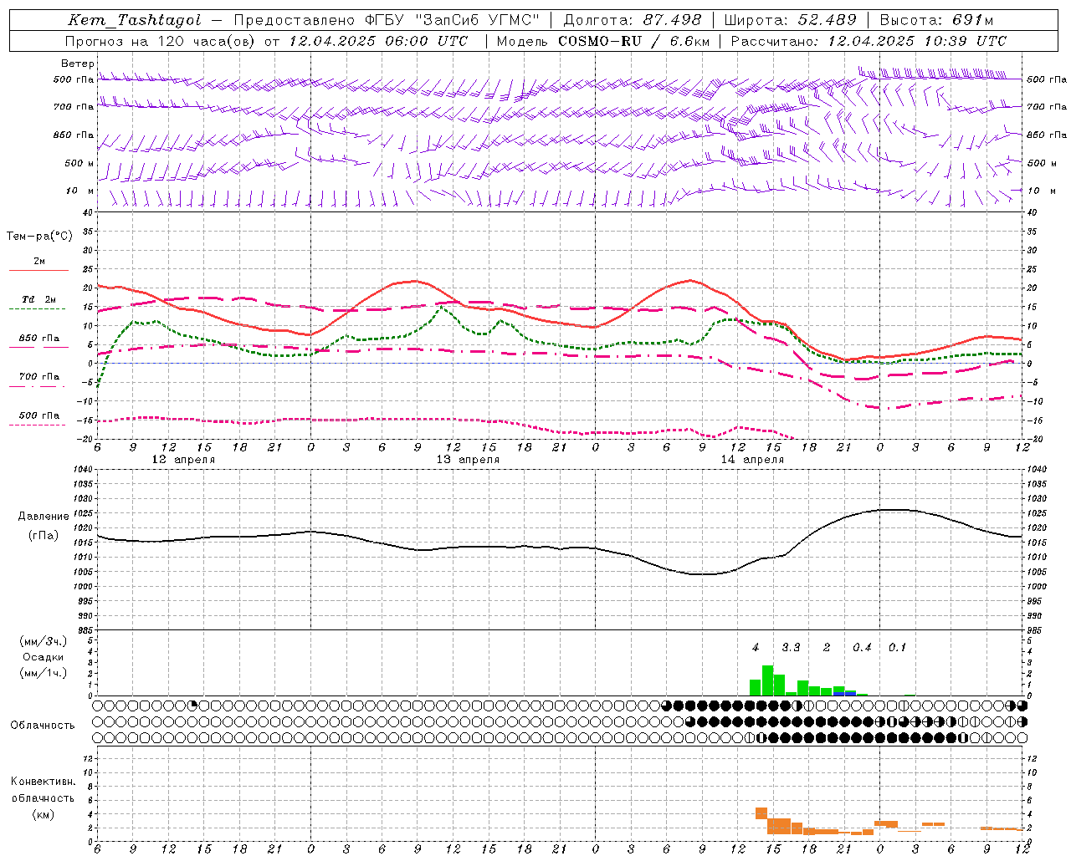Viewport: 1071px width, 856px height.
Task: Click the Рассчитано: 12.04.2025 10:39 UTC timestamp
Action: click(869, 41)
